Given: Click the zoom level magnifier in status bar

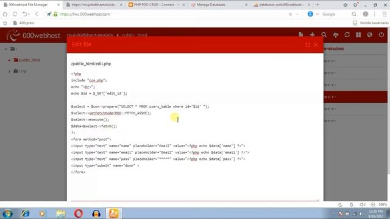Looking at the screenshot, I should pos(373,204).
